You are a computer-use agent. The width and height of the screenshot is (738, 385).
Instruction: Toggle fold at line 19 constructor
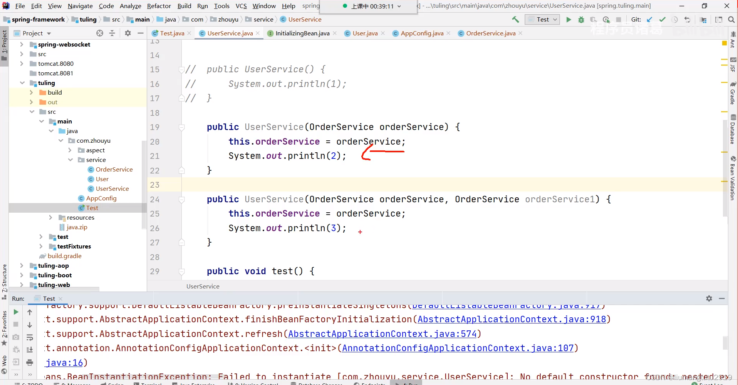(x=181, y=127)
